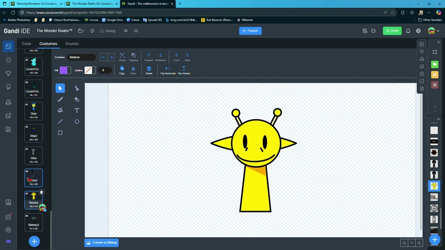
Task: Open the project folder dropdown
Action: point(81,31)
